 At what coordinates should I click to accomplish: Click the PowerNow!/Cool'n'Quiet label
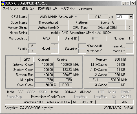(x=48, y=97)
